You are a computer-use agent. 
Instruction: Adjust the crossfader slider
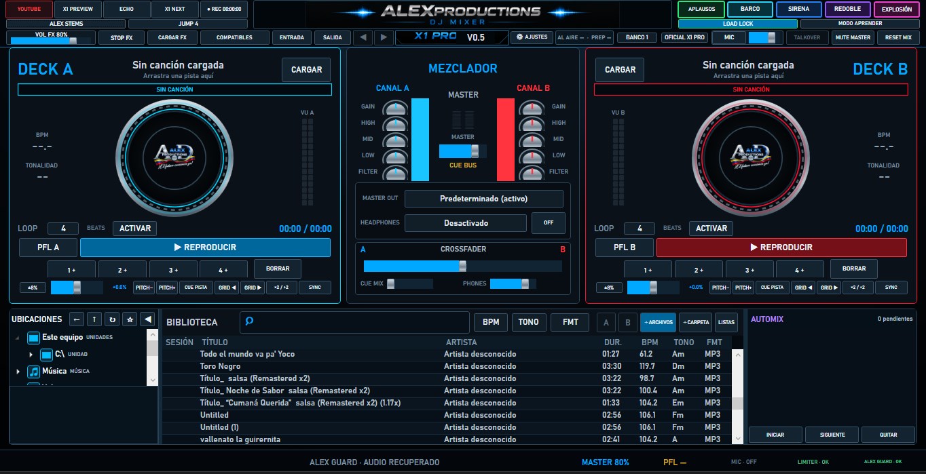click(x=463, y=266)
